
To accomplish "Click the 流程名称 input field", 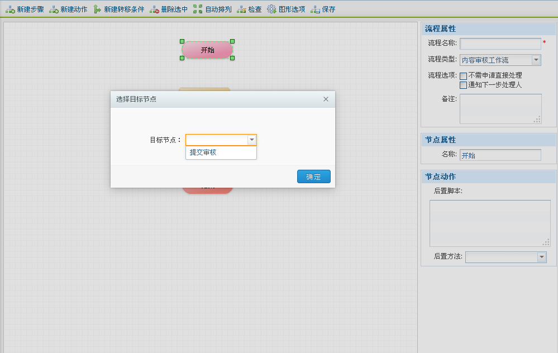I will (500, 44).
